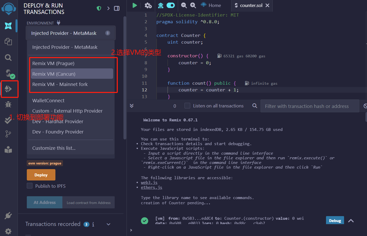This screenshot has height=236, width=367.
Task: Click the Transactions recorded count badge 3
Action: click(86, 224)
